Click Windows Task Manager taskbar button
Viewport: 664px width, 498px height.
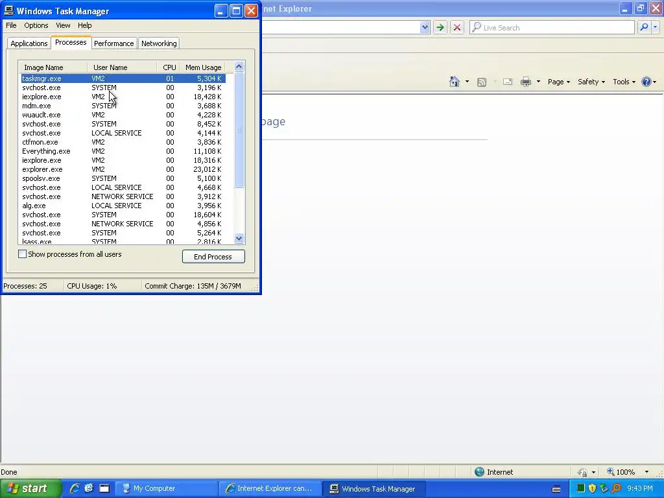click(374, 489)
